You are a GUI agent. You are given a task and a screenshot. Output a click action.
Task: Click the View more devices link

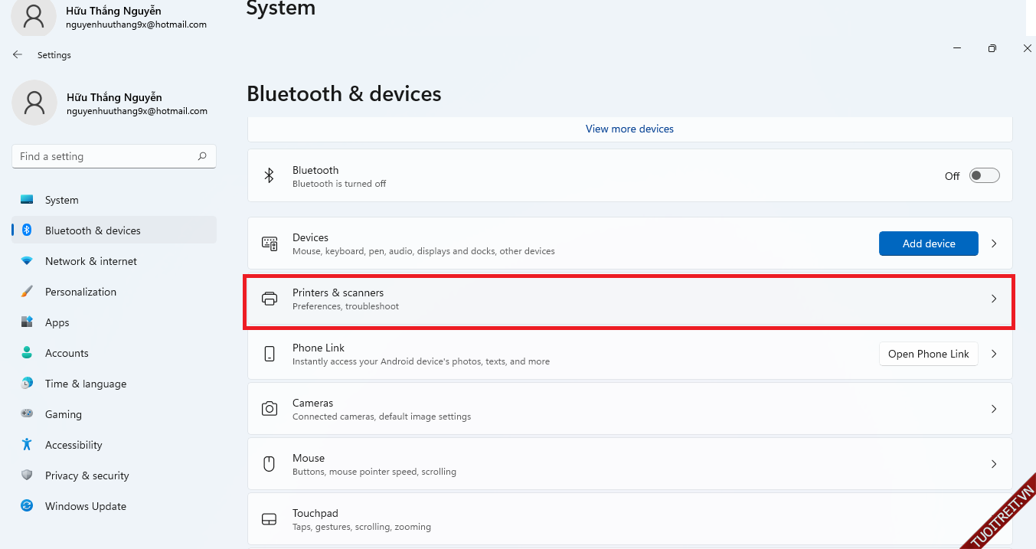pos(629,129)
